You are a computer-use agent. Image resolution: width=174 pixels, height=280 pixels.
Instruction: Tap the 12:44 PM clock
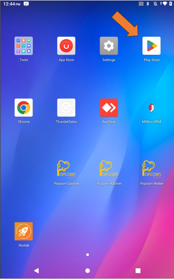(12, 4)
